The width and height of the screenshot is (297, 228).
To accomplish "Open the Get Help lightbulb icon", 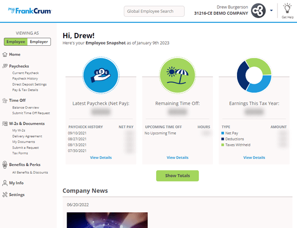I will click(x=287, y=9).
